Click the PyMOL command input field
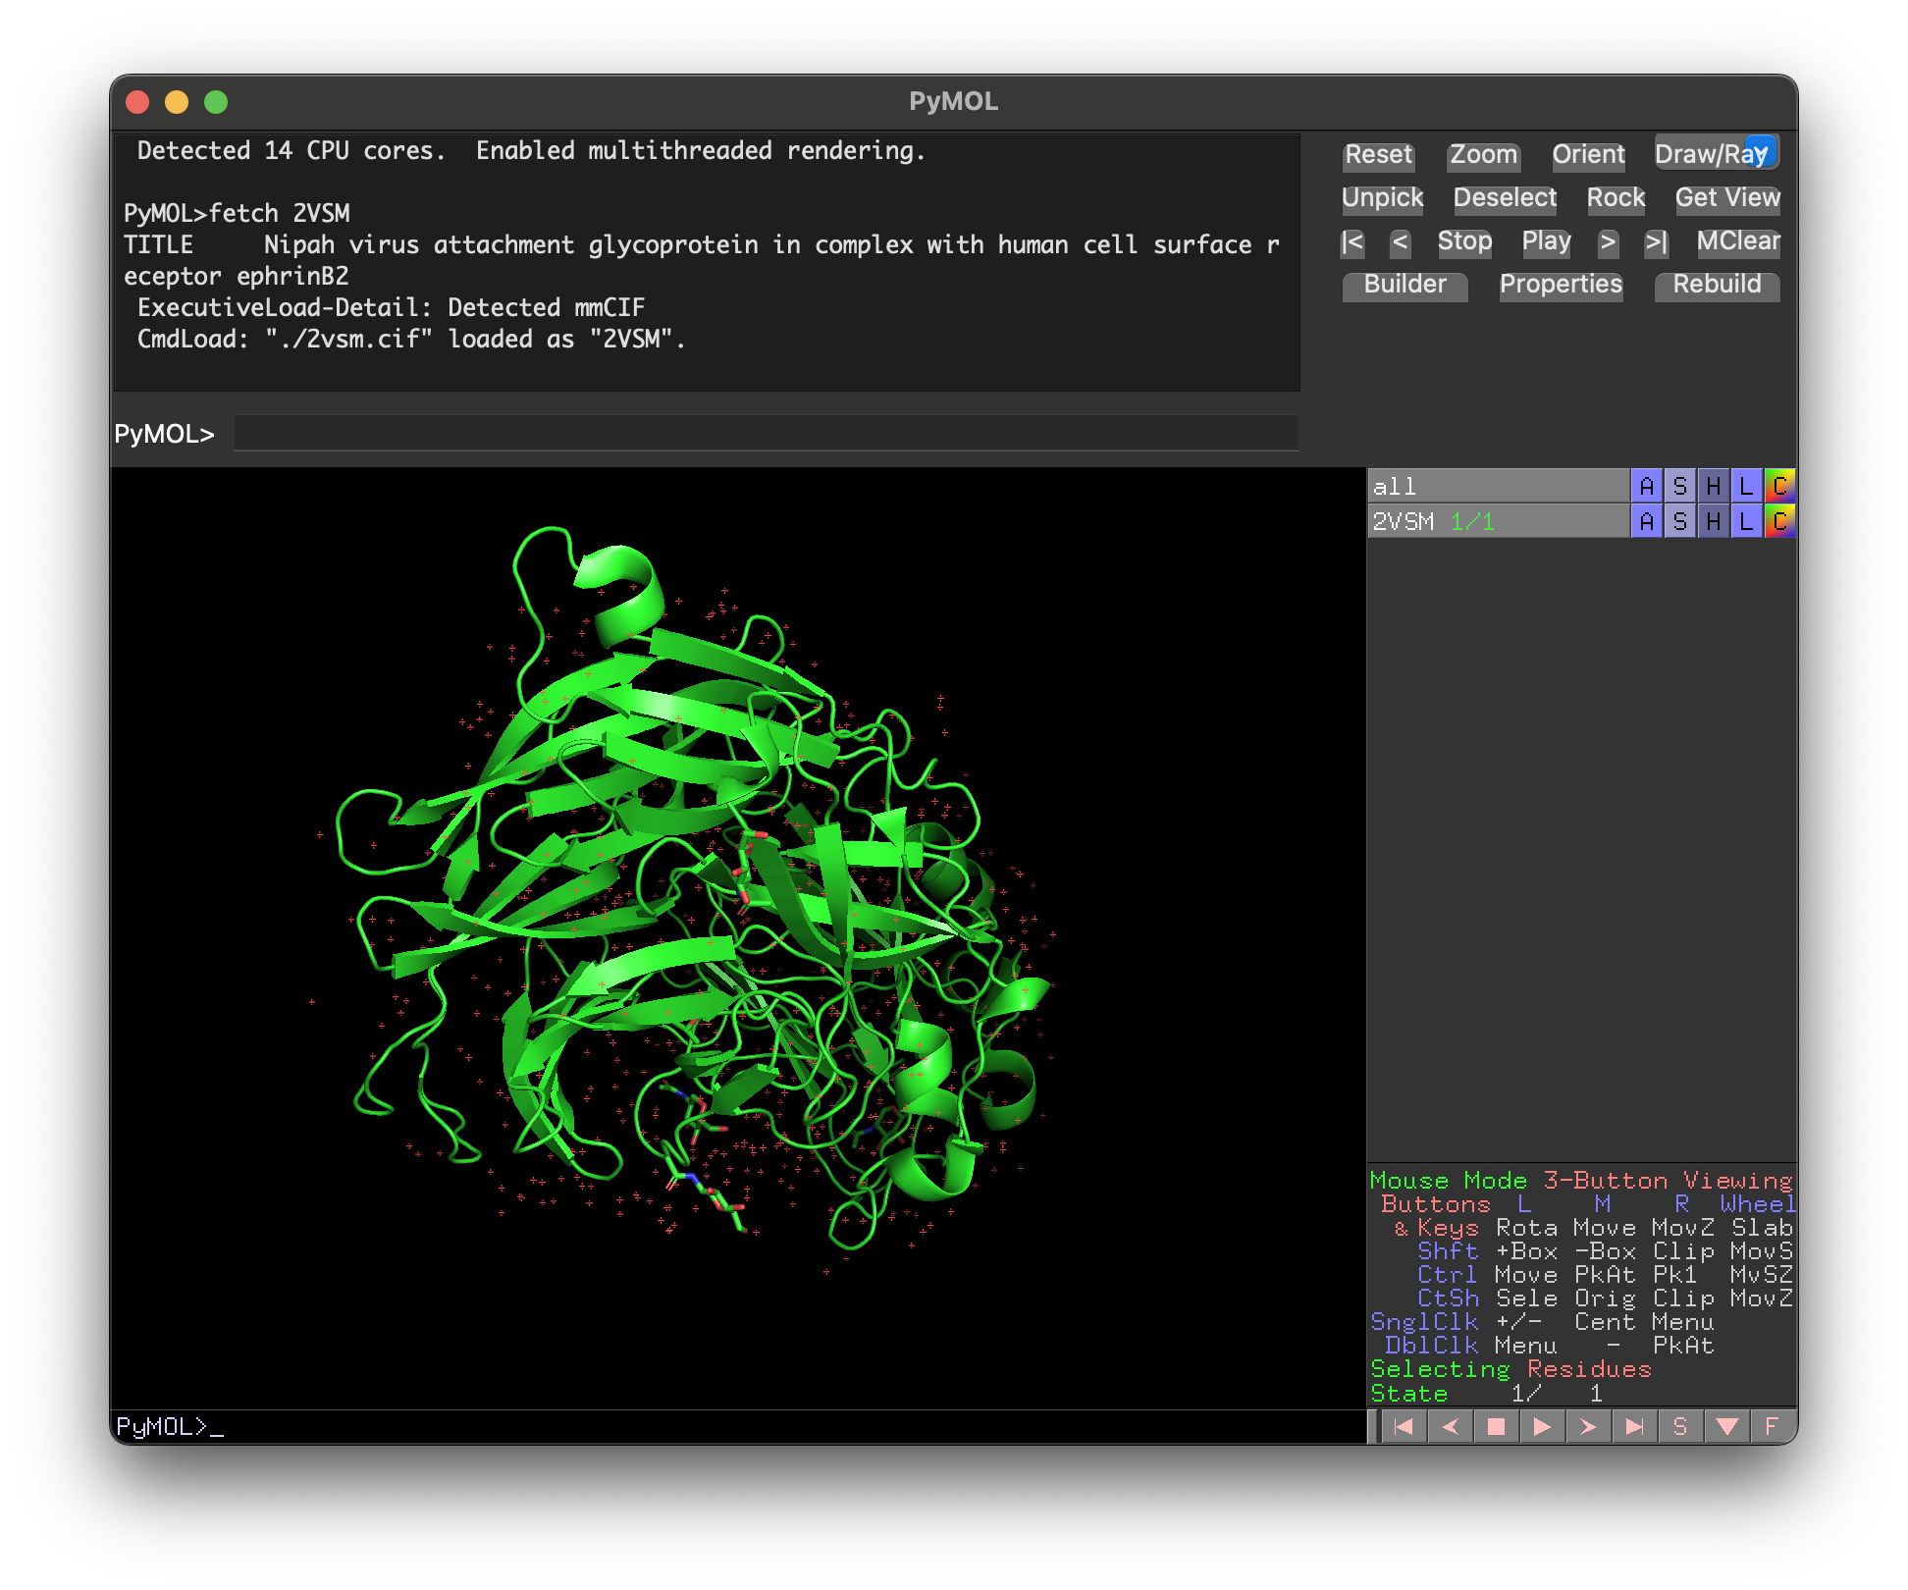The height and width of the screenshot is (1590, 1908). [766, 433]
